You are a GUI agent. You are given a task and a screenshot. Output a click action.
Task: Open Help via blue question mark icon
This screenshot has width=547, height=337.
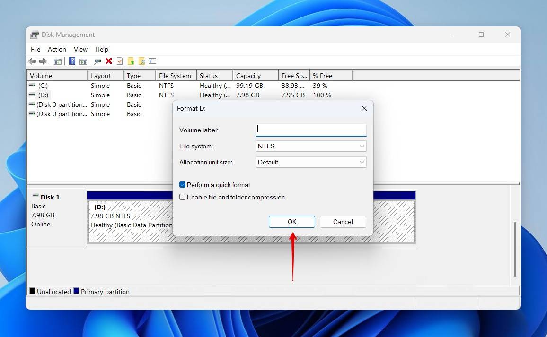[x=72, y=61]
